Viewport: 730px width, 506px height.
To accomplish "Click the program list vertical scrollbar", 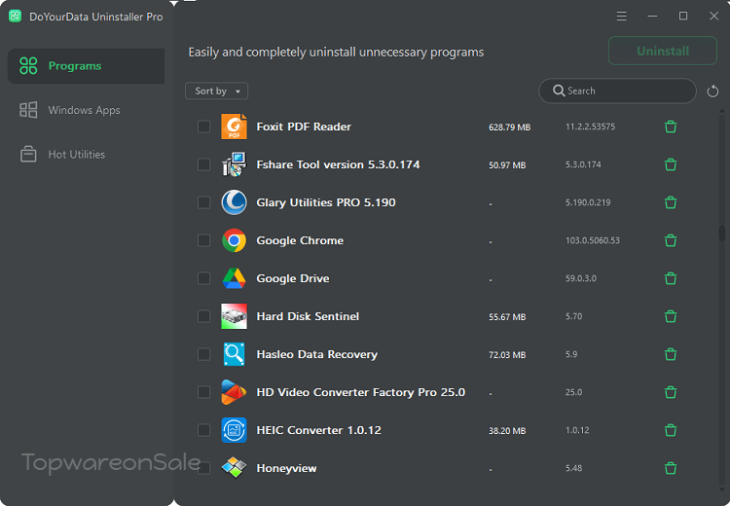I will [x=721, y=234].
